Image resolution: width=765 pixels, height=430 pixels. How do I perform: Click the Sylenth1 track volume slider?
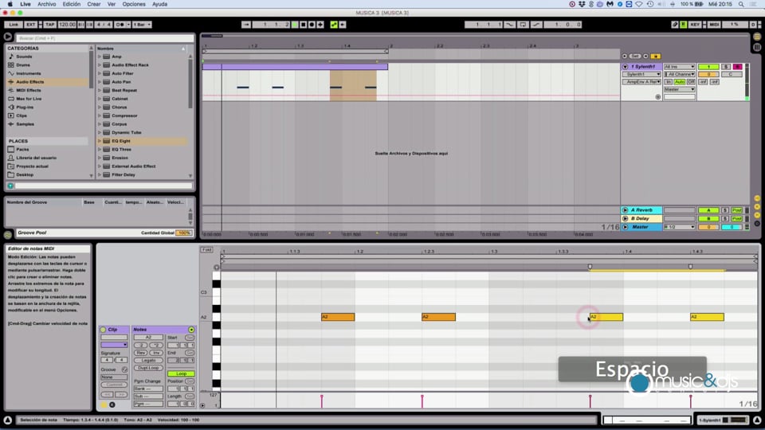pyautogui.click(x=708, y=74)
